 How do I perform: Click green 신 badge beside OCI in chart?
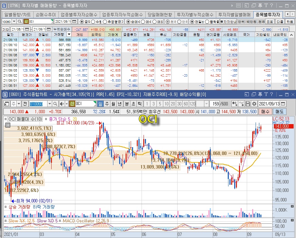(72, 104)
